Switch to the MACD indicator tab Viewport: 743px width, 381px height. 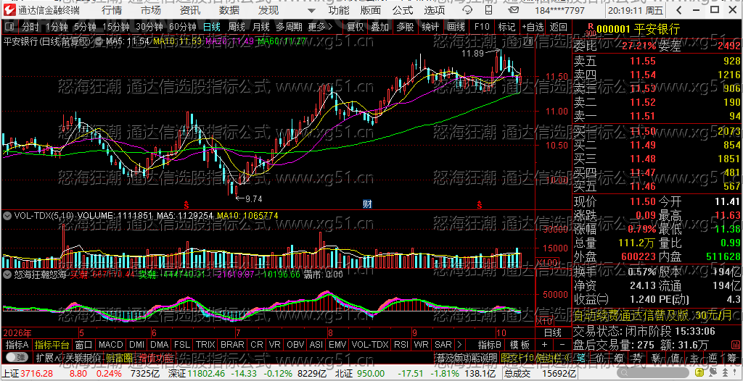(x=110, y=345)
